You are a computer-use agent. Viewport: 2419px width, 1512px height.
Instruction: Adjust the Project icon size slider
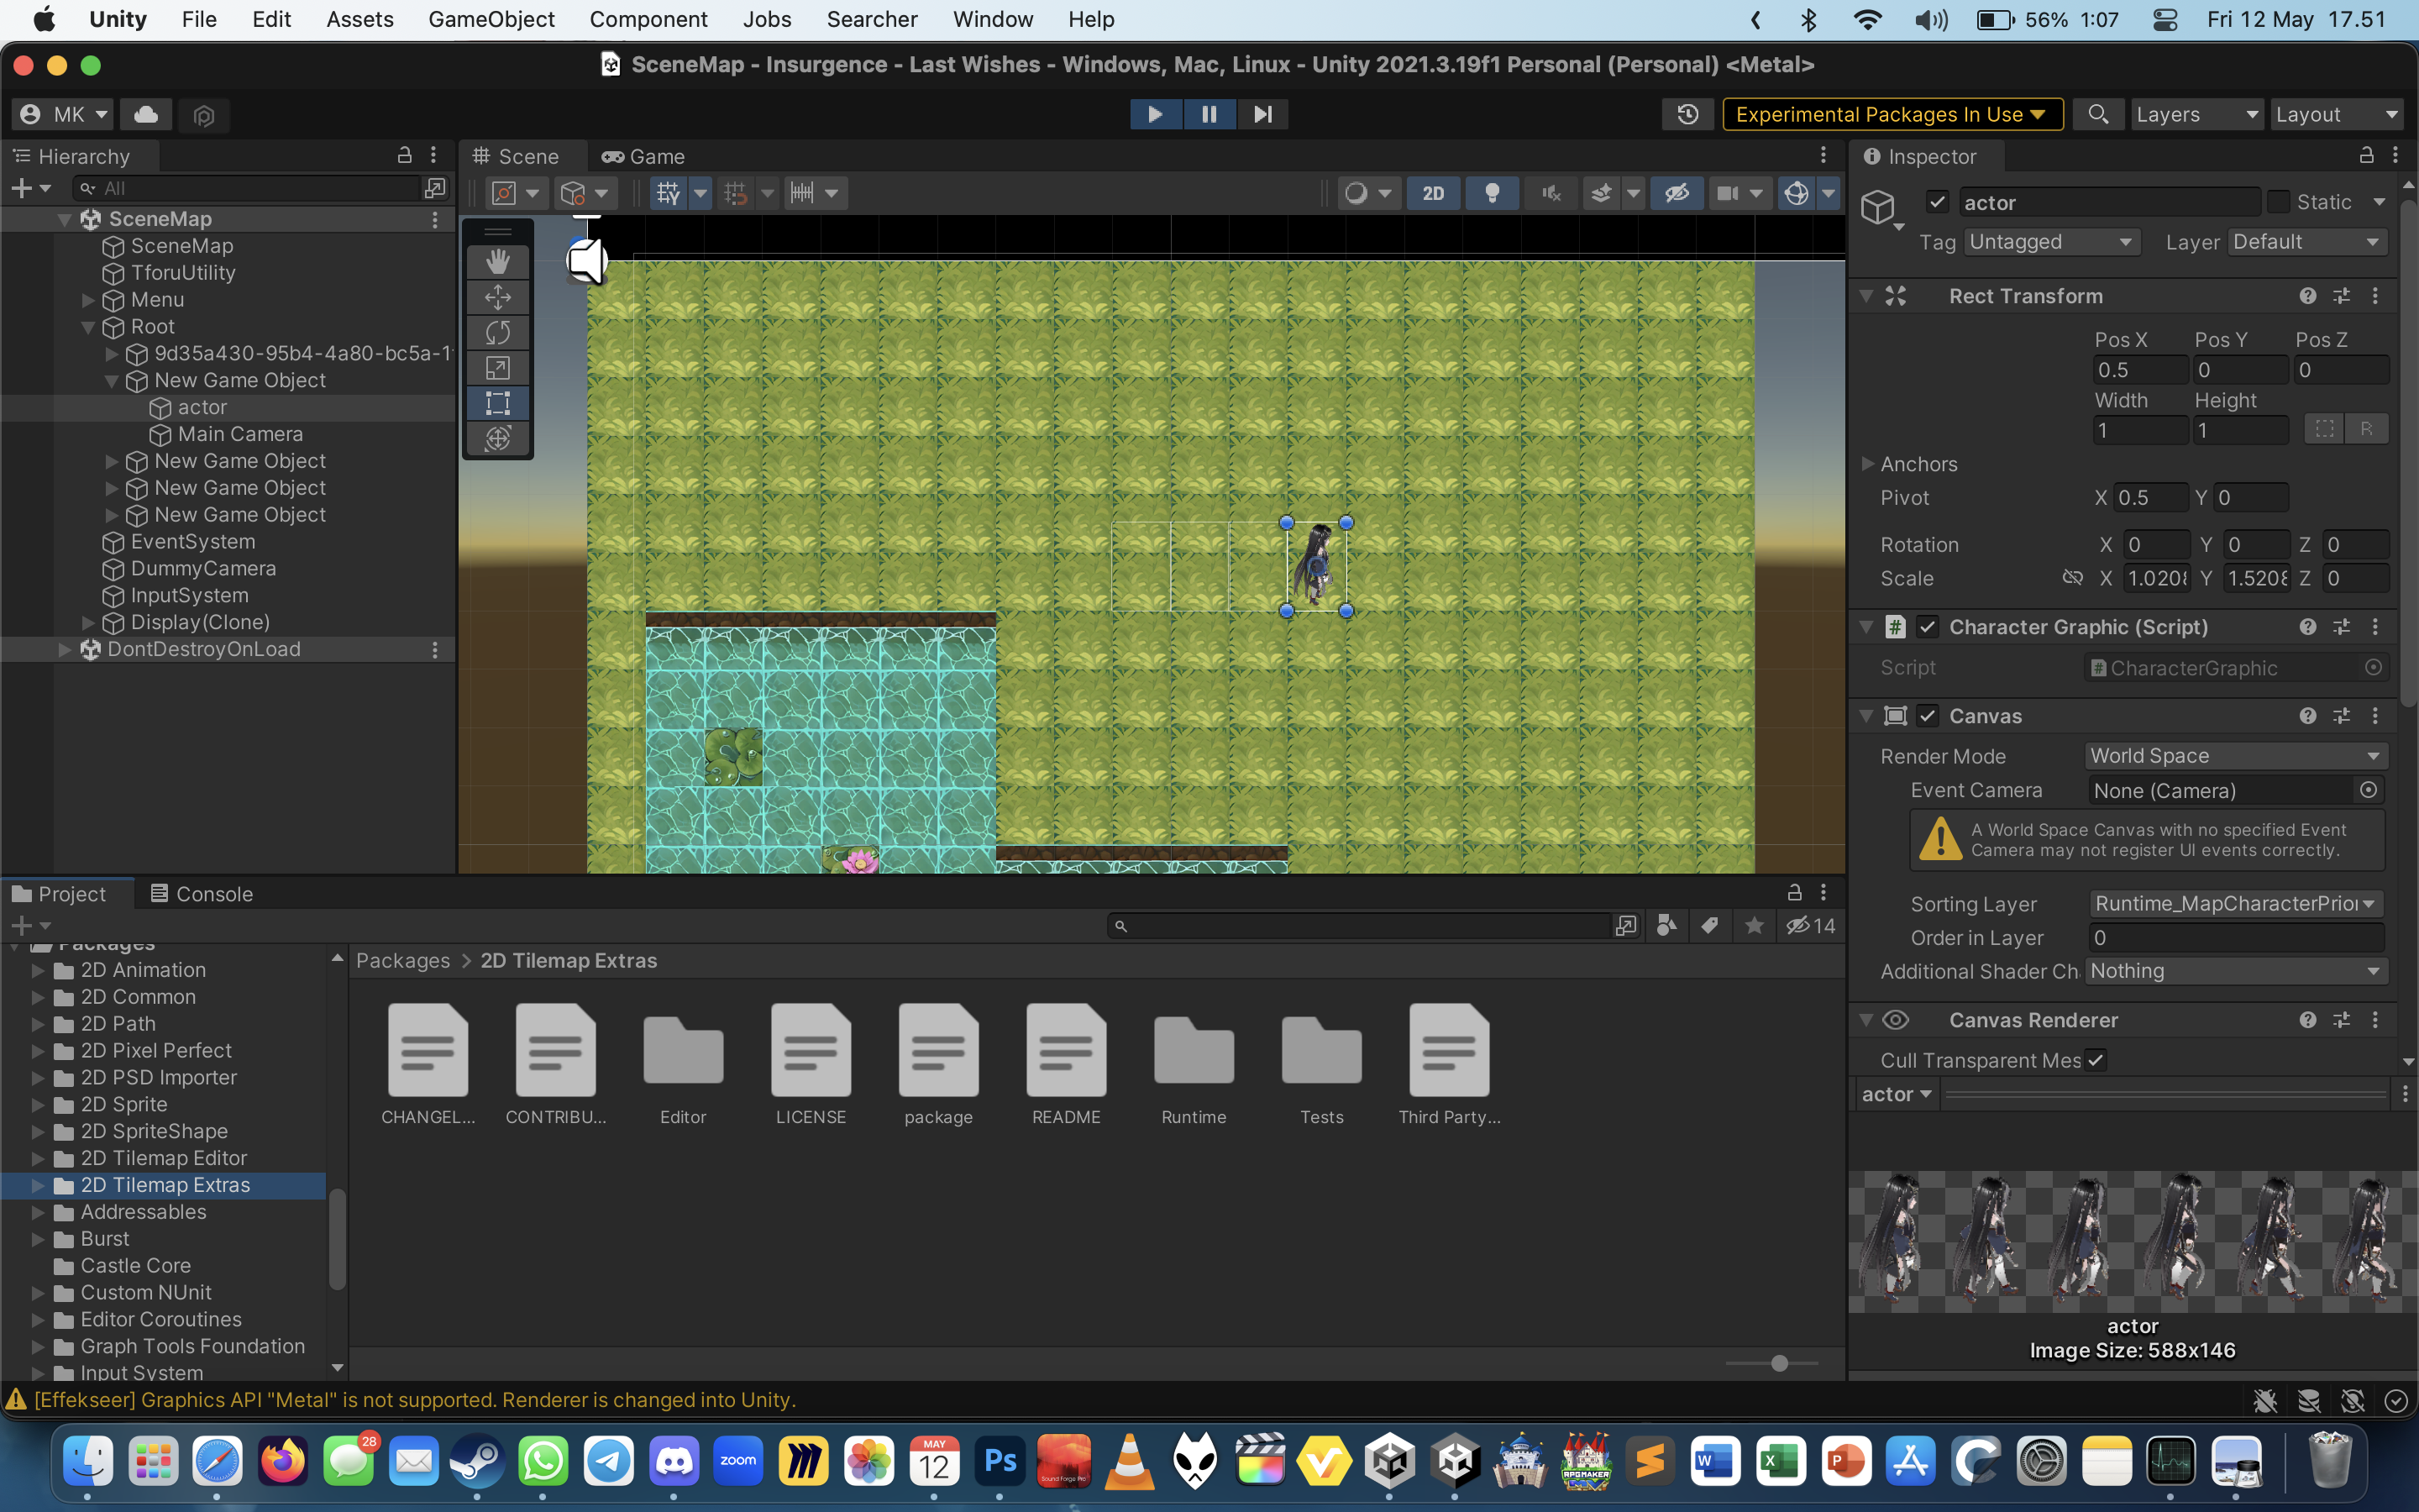click(1778, 1363)
